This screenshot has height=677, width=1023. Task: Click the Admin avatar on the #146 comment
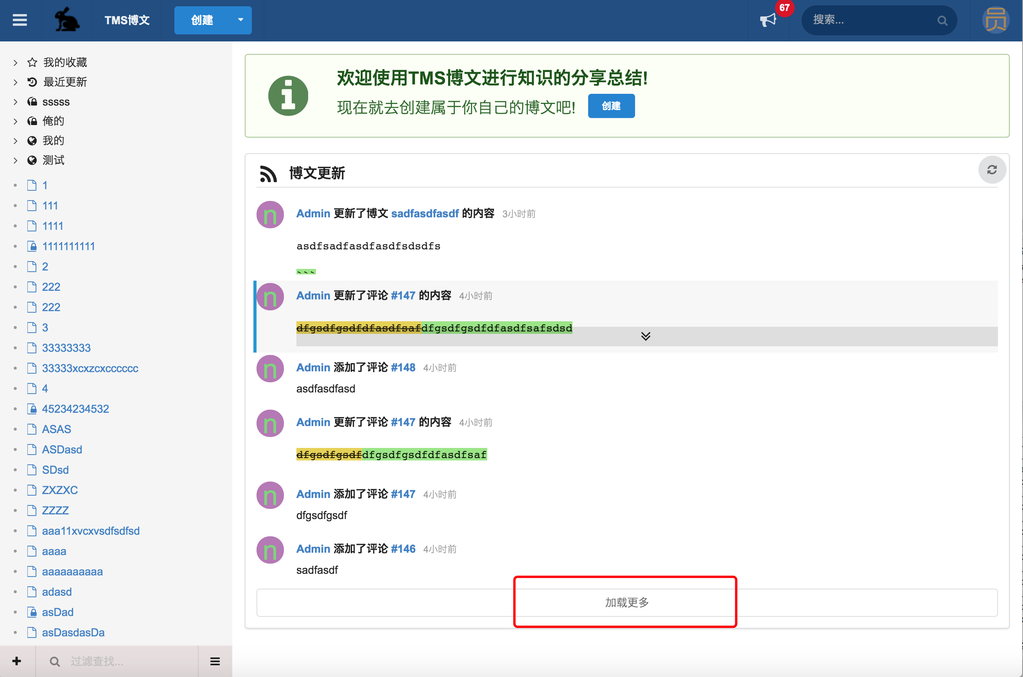pyautogui.click(x=270, y=550)
